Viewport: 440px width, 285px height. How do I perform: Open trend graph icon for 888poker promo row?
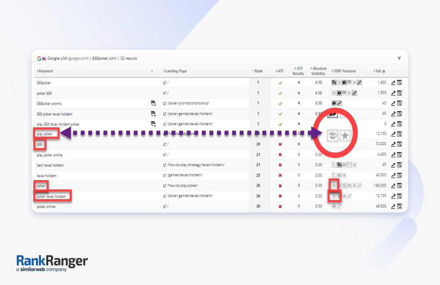point(393,103)
